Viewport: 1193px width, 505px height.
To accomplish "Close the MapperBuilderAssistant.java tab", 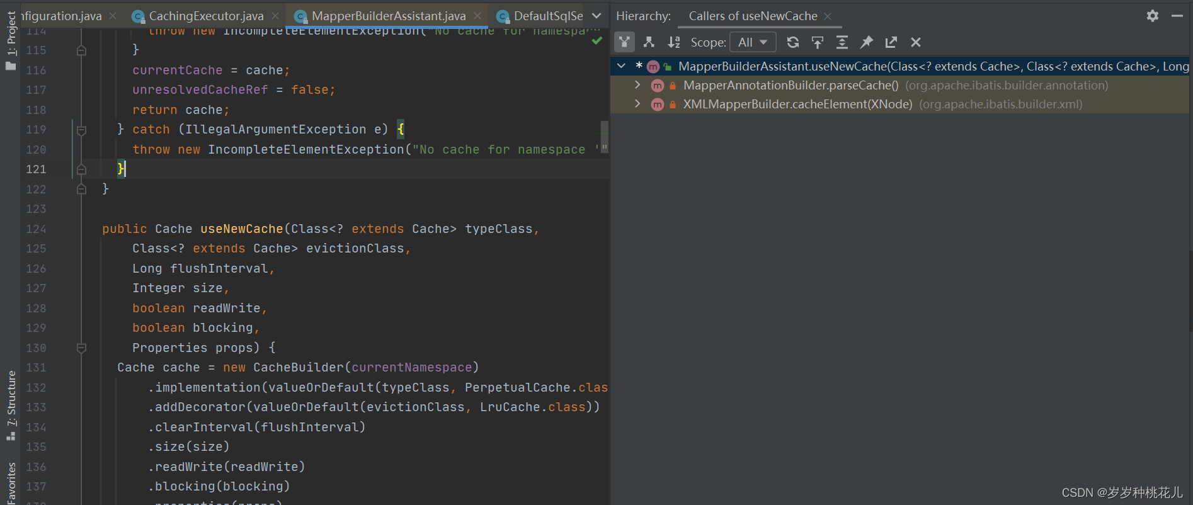I will coord(477,16).
